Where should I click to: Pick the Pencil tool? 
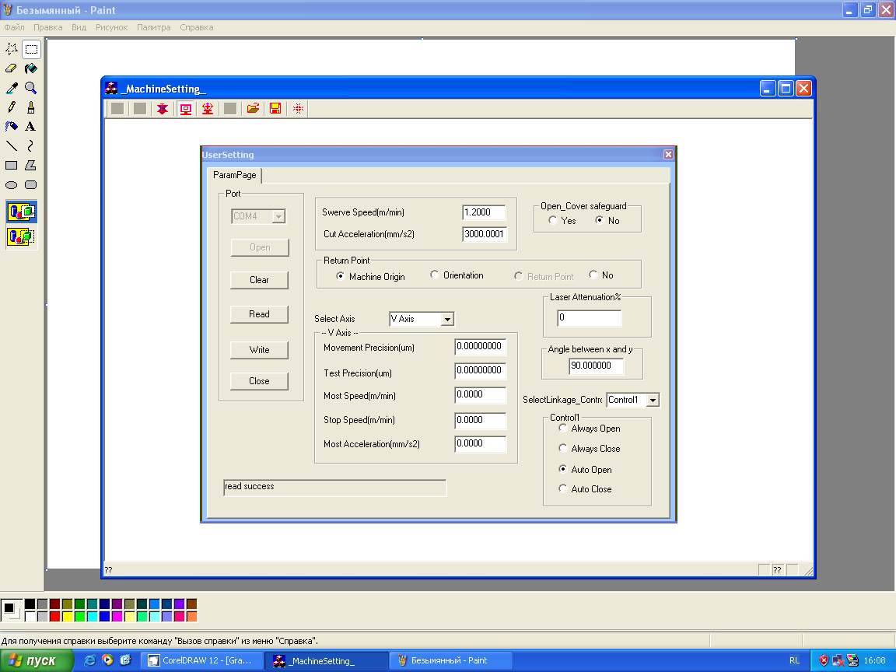click(12, 107)
